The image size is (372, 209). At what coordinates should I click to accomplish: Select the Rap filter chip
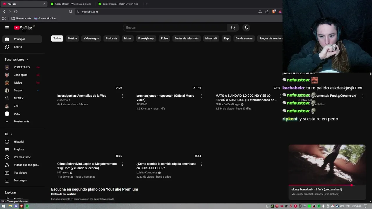coord(226,38)
